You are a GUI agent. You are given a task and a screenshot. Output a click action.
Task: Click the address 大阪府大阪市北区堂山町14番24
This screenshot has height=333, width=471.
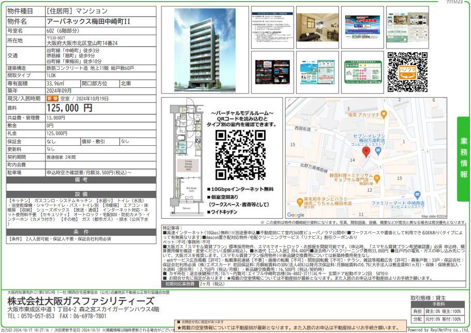(x=82, y=43)
